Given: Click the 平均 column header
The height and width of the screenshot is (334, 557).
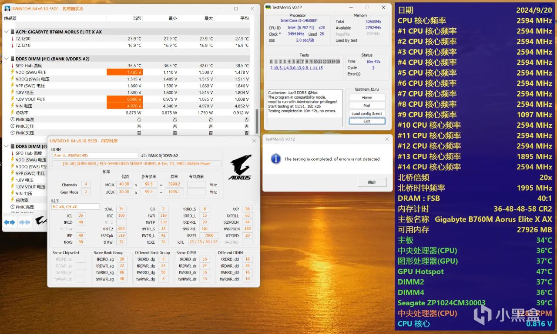Looking at the screenshot, I should pos(232,18).
